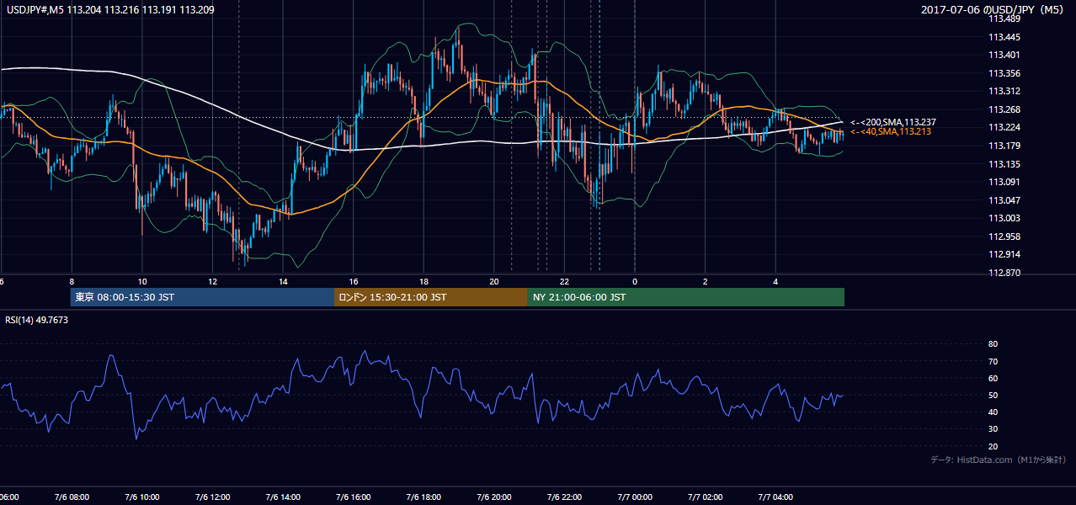Select the Tokyo 08:00-15:30 JST session bar
The width and height of the screenshot is (1076, 505).
(202, 297)
